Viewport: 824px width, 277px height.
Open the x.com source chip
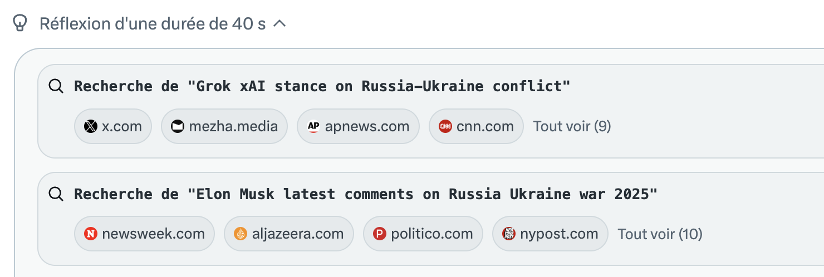[x=113, y=126]
